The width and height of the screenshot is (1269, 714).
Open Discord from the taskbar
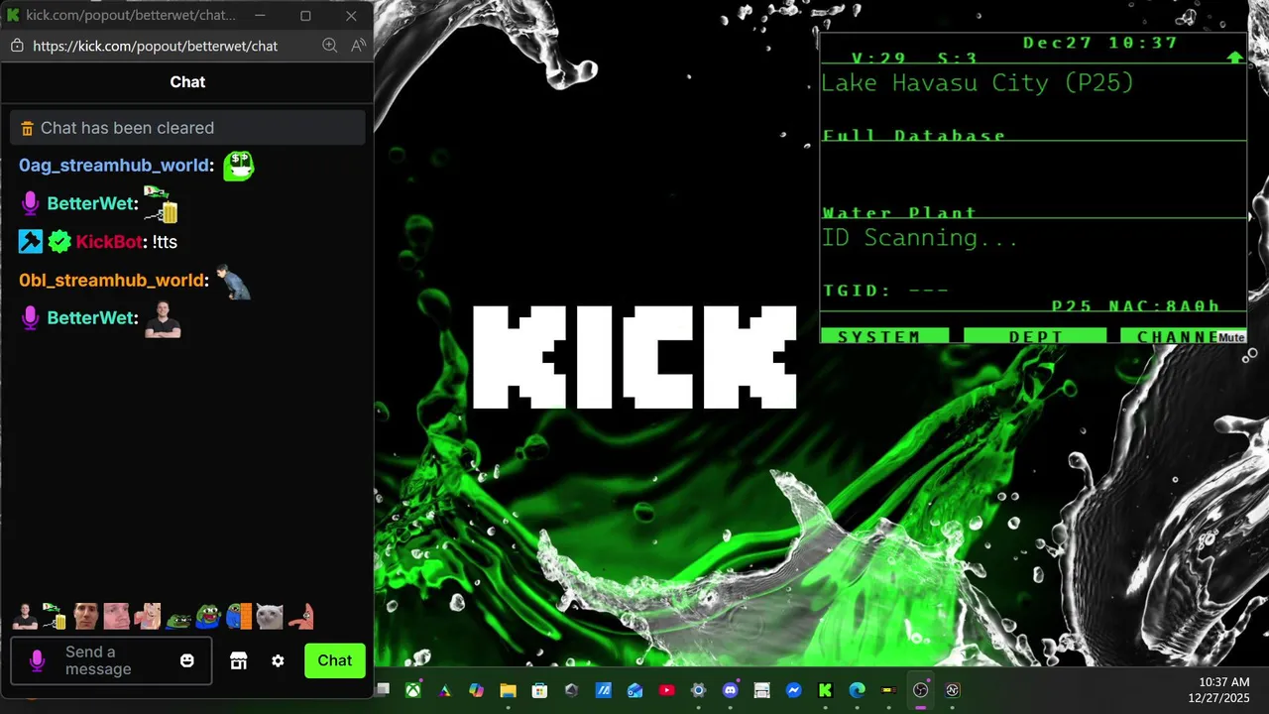[731, 690]
